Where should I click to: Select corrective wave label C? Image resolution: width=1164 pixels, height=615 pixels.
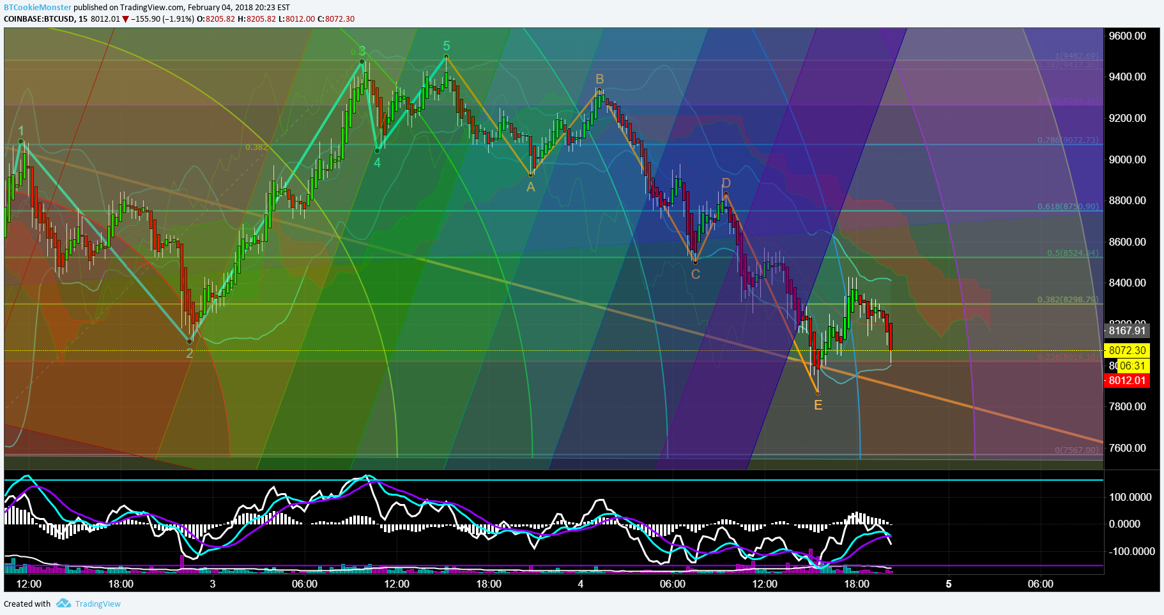[x=696, y=274]
